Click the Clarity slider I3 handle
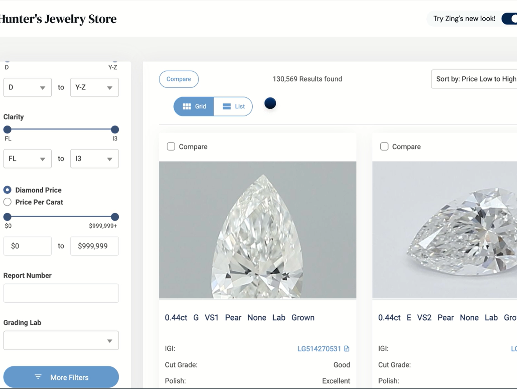Image resolution: width=517 pixels, height=389 pixels. [115, 129]
